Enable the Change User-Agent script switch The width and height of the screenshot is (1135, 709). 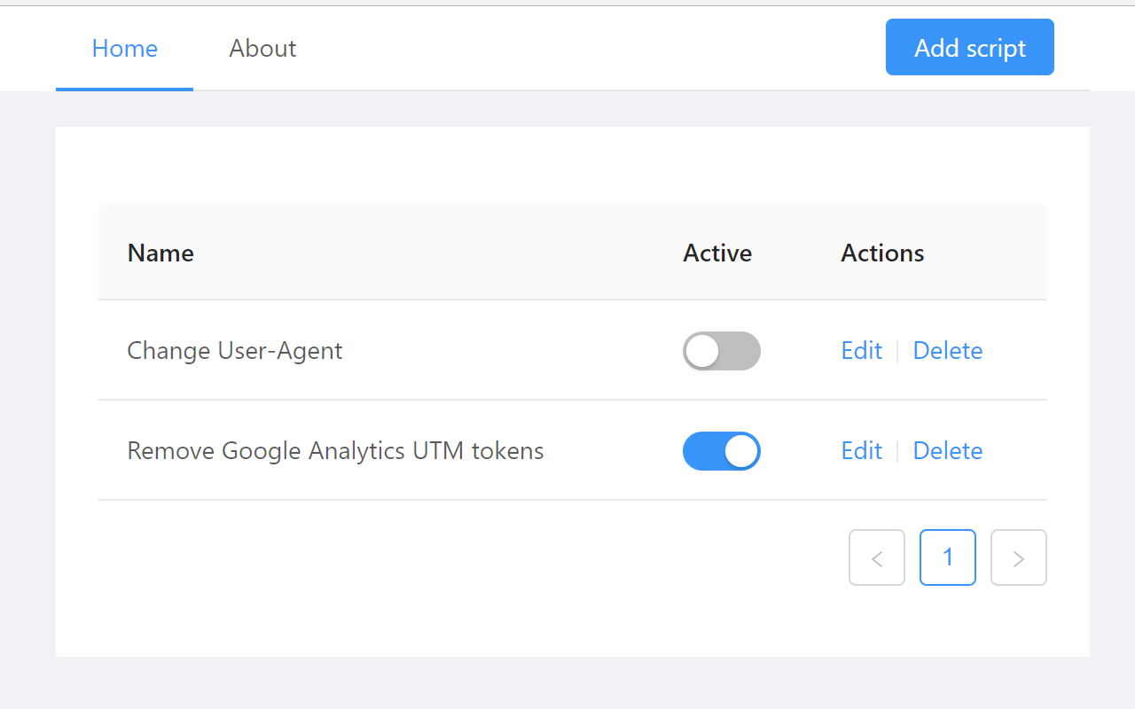click(722, 351)
